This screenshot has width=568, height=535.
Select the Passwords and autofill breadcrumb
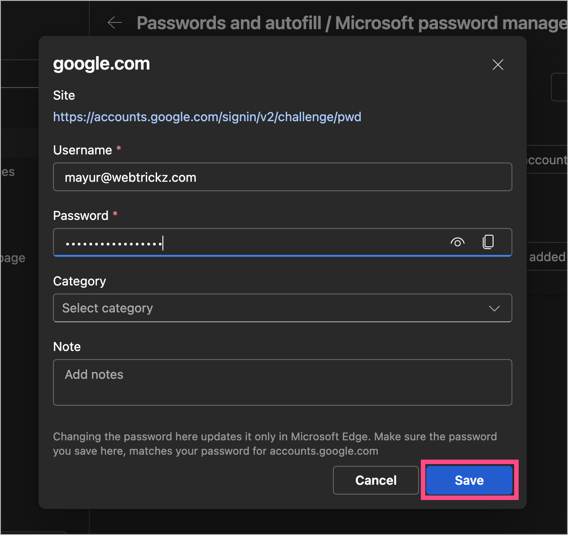(x=229, y=23)
